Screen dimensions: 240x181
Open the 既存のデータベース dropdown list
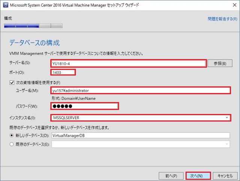coord(140,144)
